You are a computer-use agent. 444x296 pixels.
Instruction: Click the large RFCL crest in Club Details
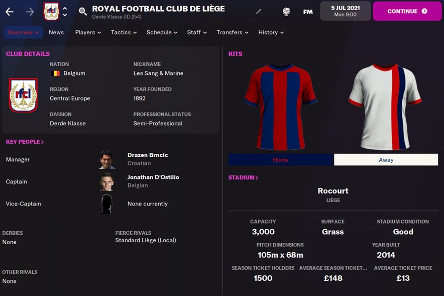(23, 95)
